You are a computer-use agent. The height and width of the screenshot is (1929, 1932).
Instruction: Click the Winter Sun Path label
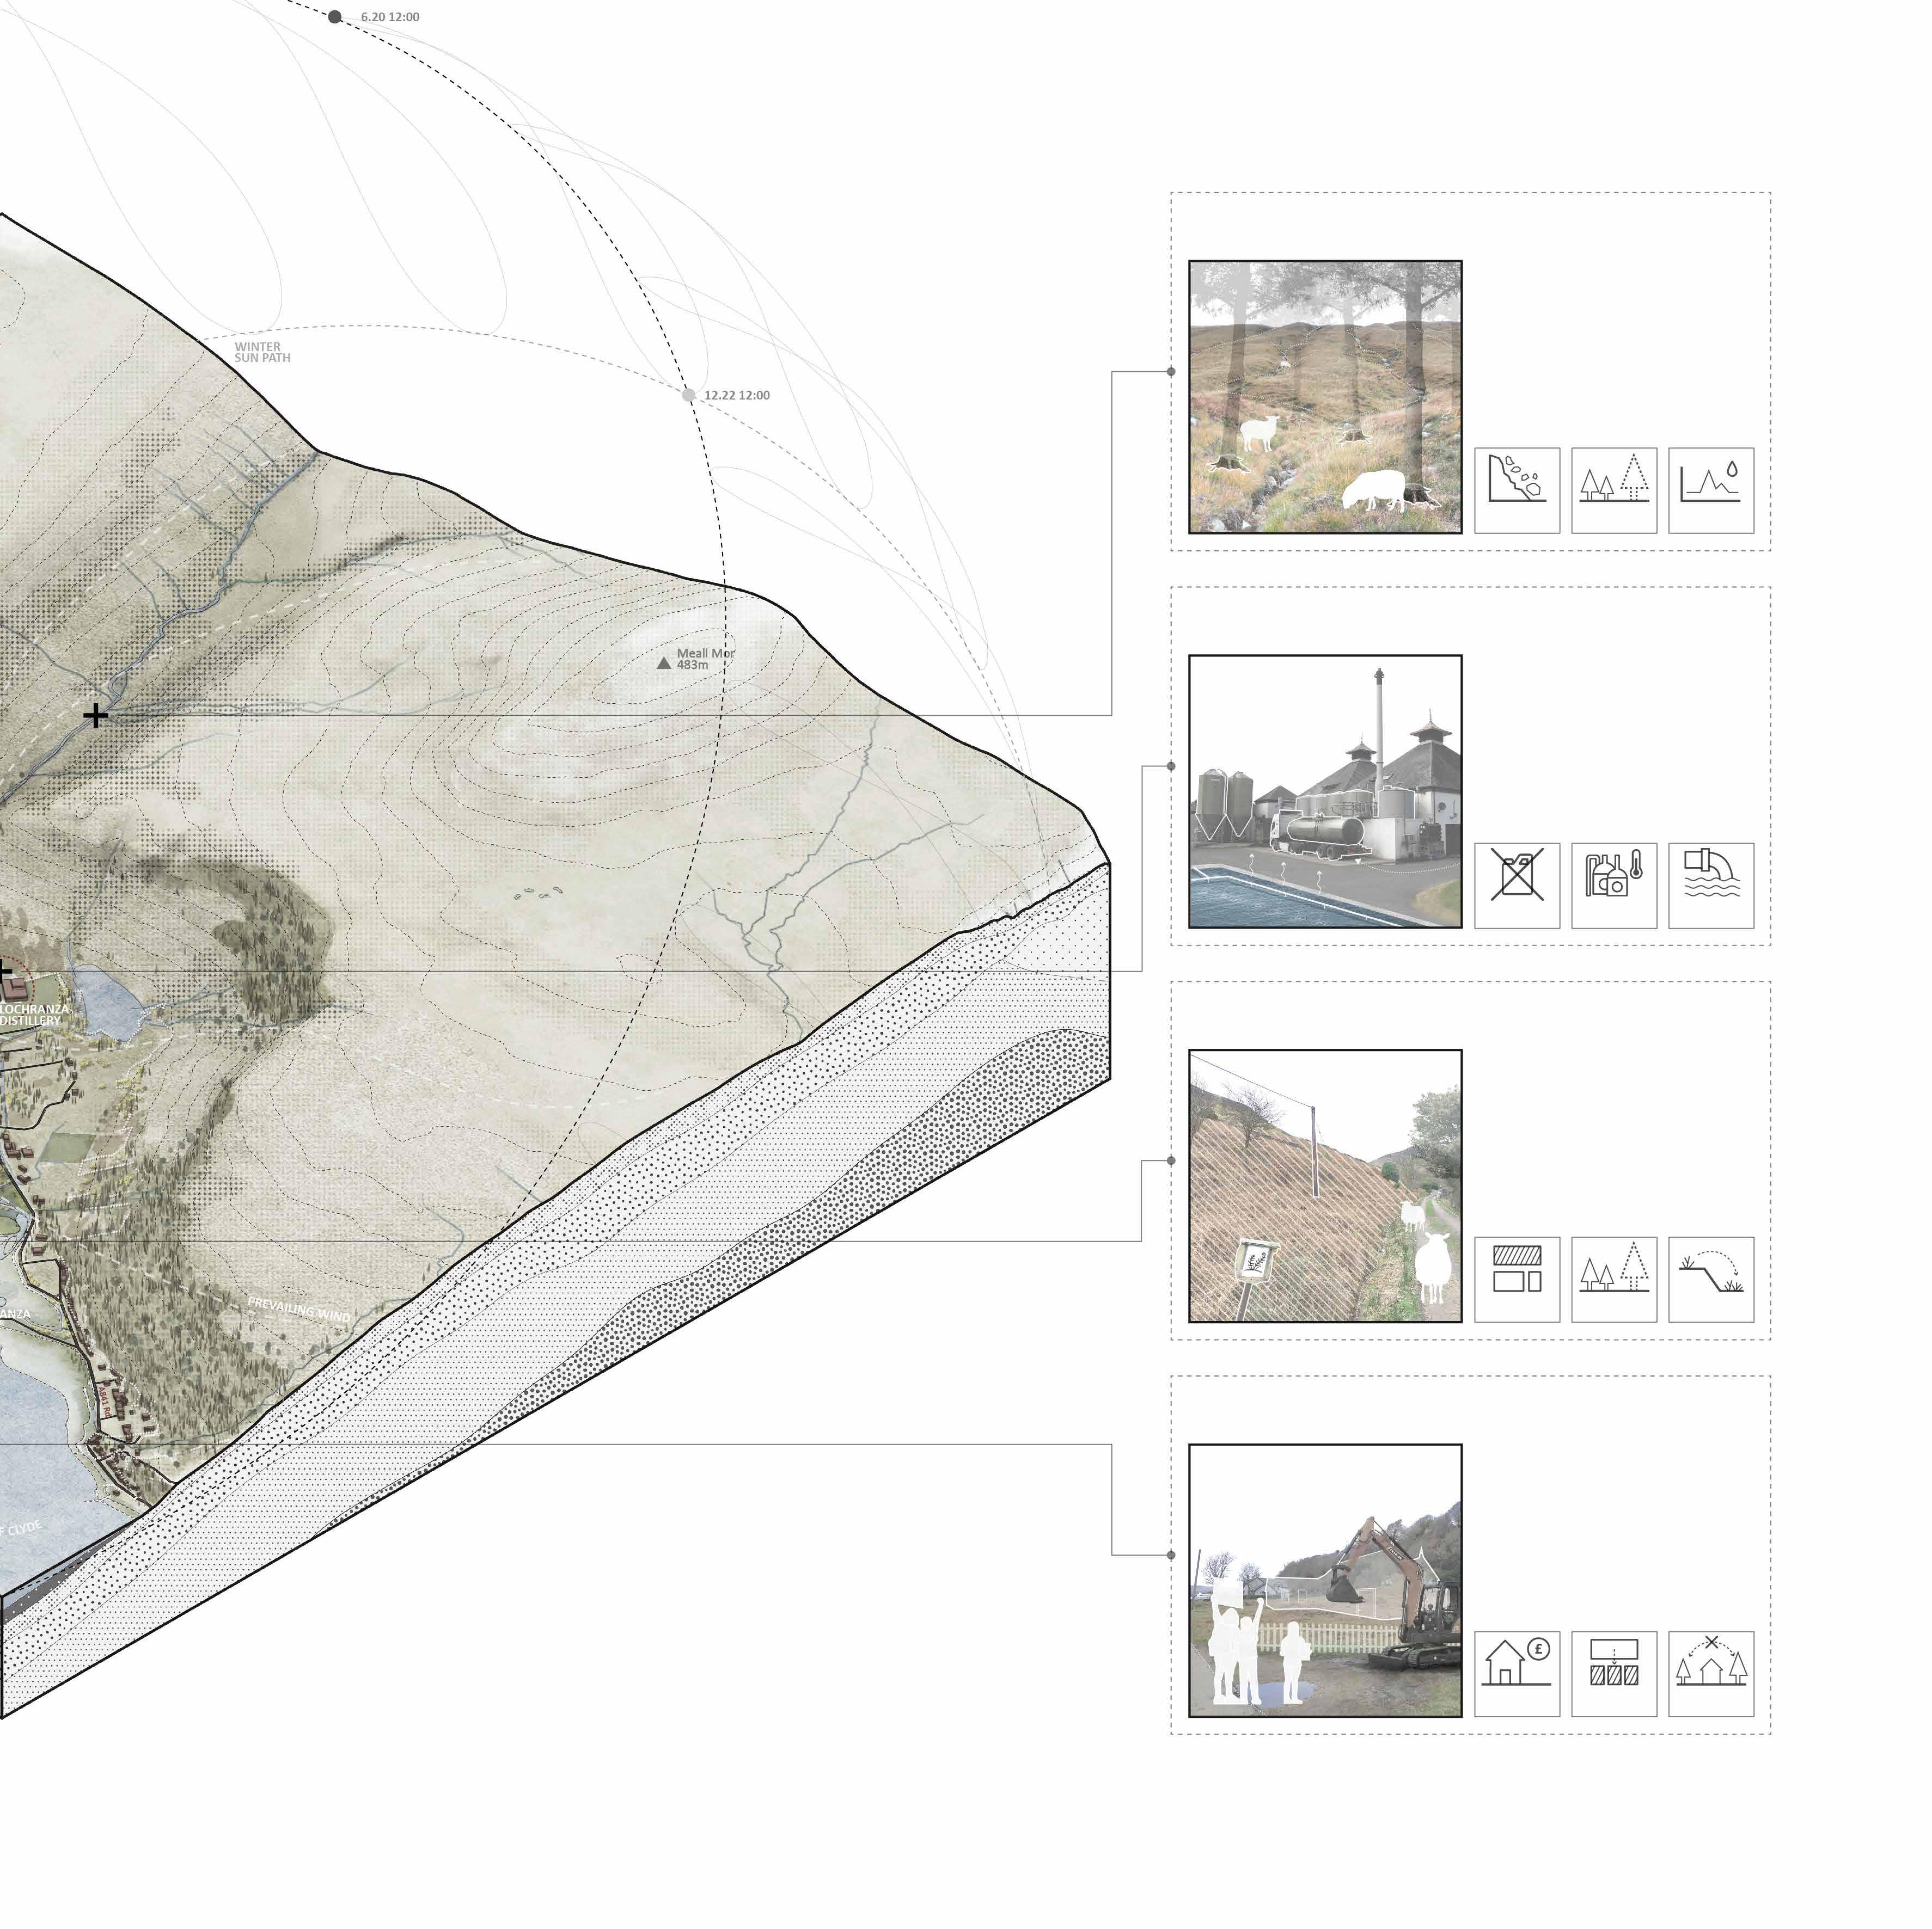262,352
